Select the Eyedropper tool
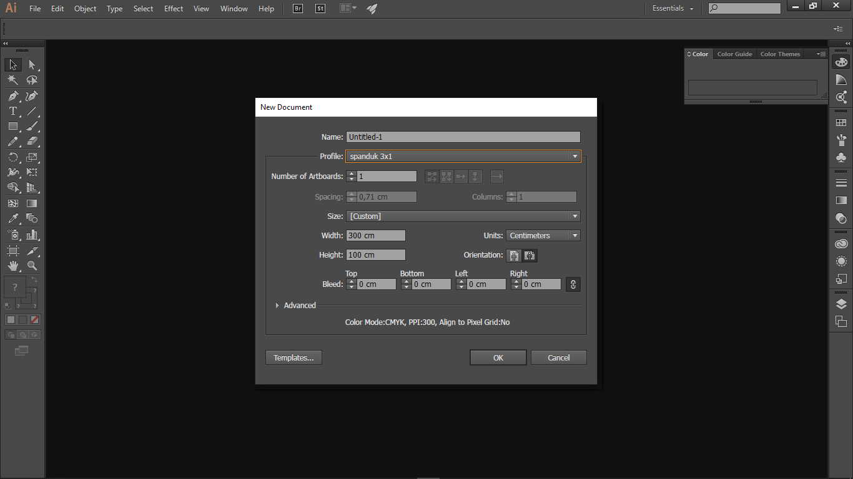Image resolution: width=853 pixels, height=479 pixels. [12, 218]
